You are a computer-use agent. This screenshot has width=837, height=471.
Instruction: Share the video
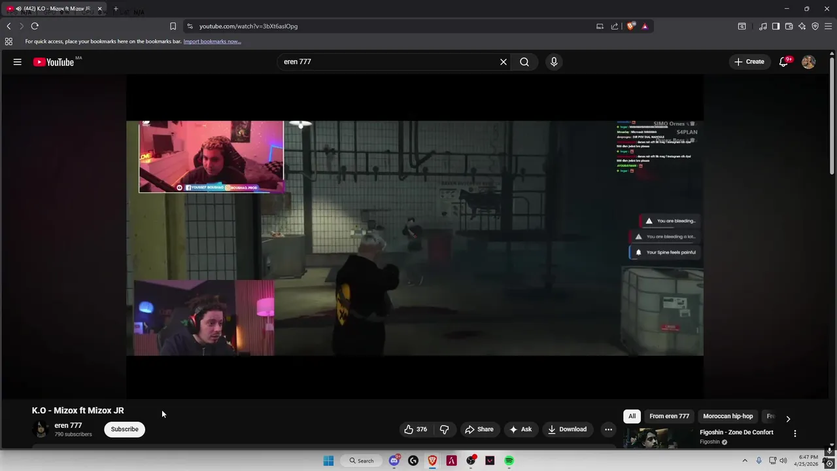coord(479,429)
